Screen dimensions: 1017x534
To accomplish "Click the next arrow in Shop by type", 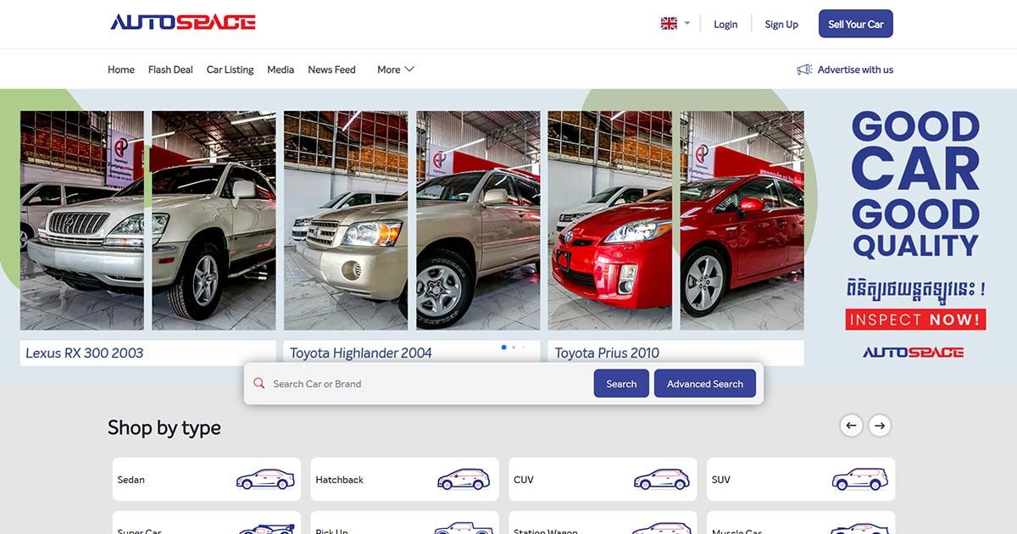I will coord(880,426).
